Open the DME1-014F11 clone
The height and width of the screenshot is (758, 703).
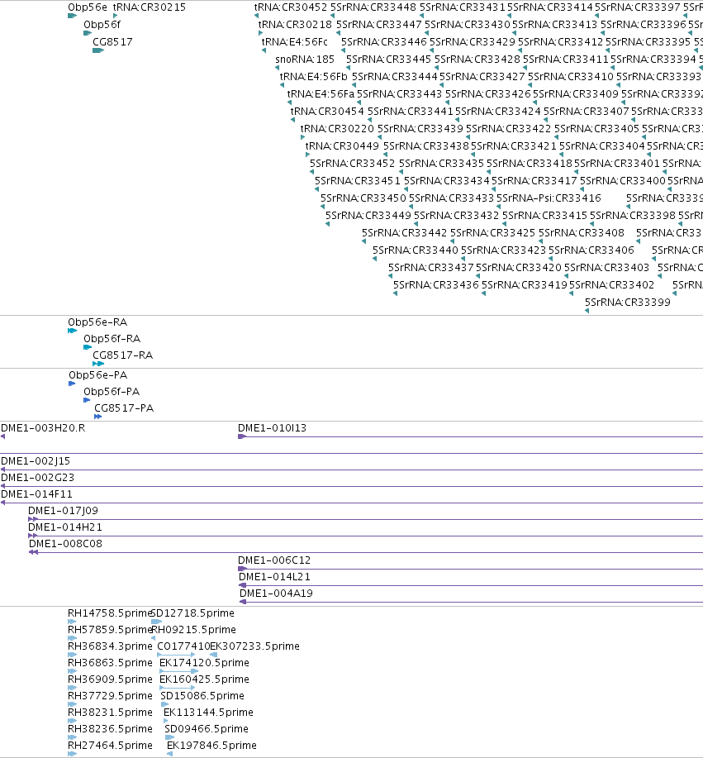tap(36, 494)
